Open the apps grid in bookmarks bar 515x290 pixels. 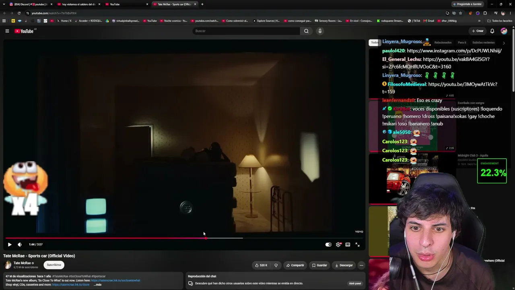[4, 21]
